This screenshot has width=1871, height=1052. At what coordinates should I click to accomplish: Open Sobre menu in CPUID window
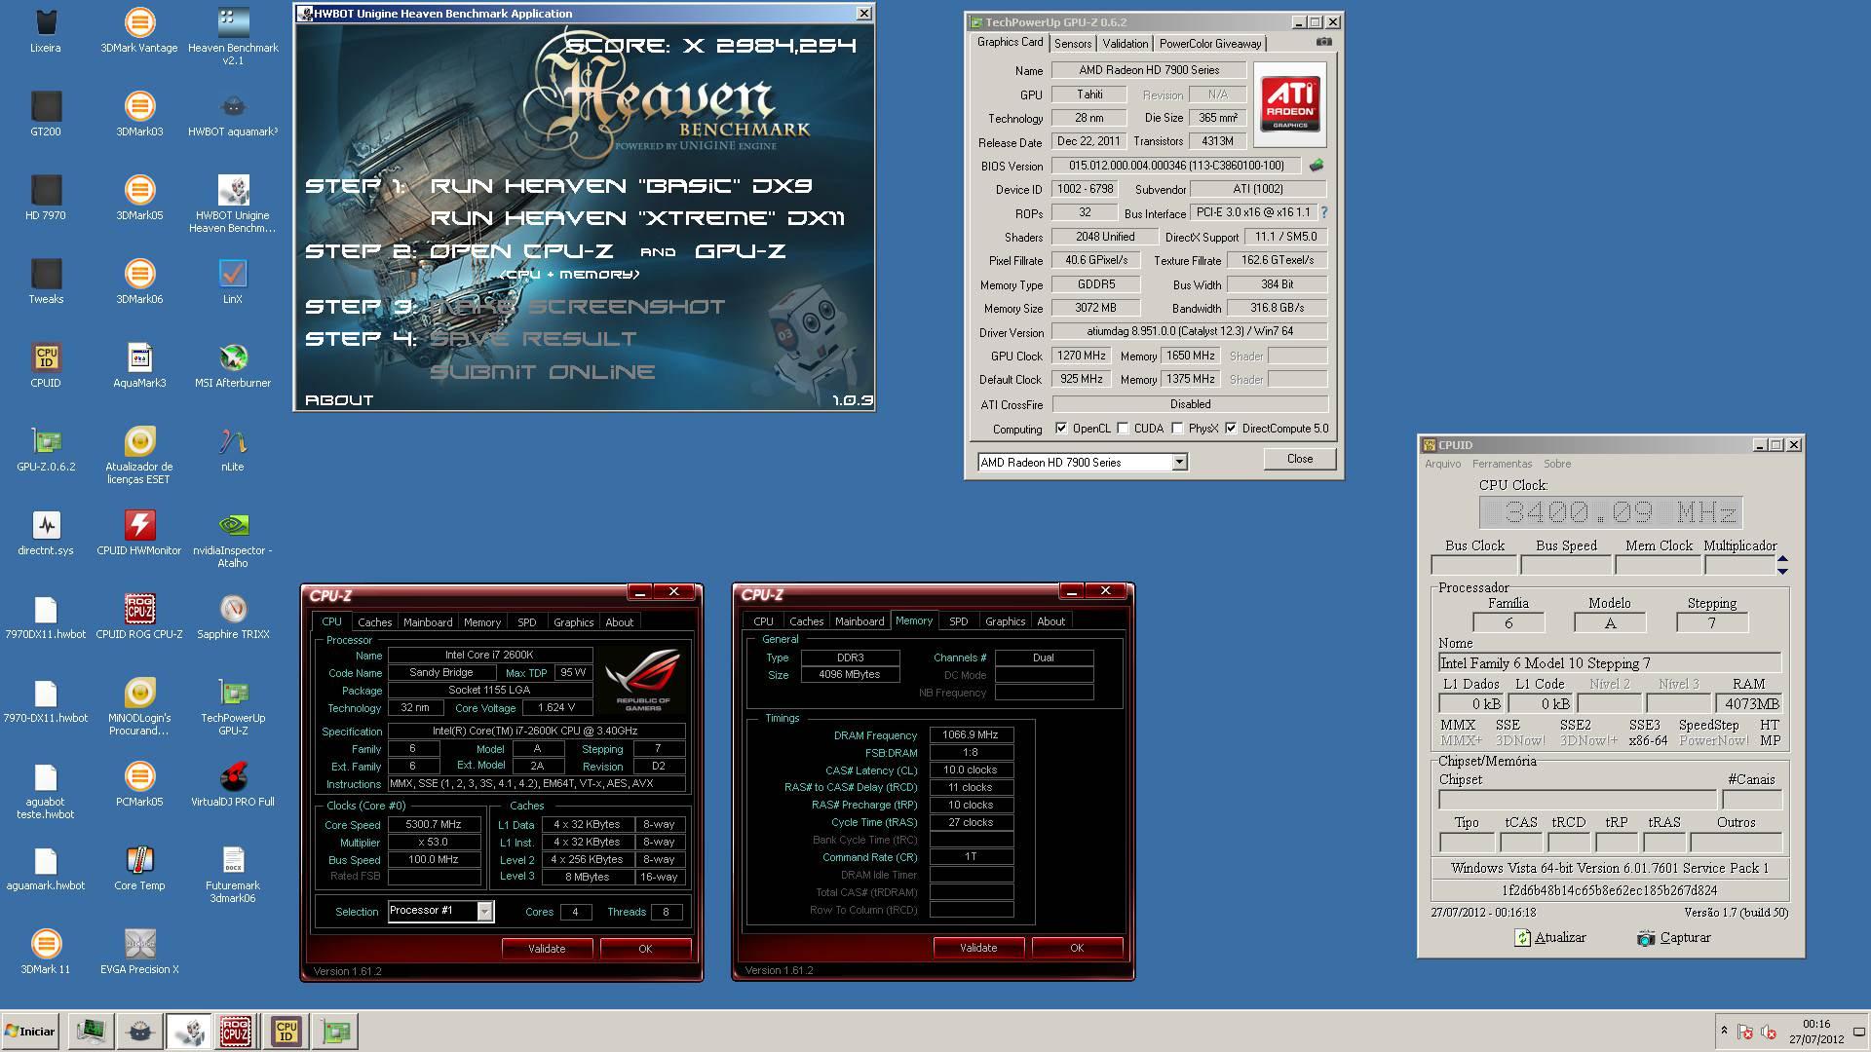pos(1557,464)
